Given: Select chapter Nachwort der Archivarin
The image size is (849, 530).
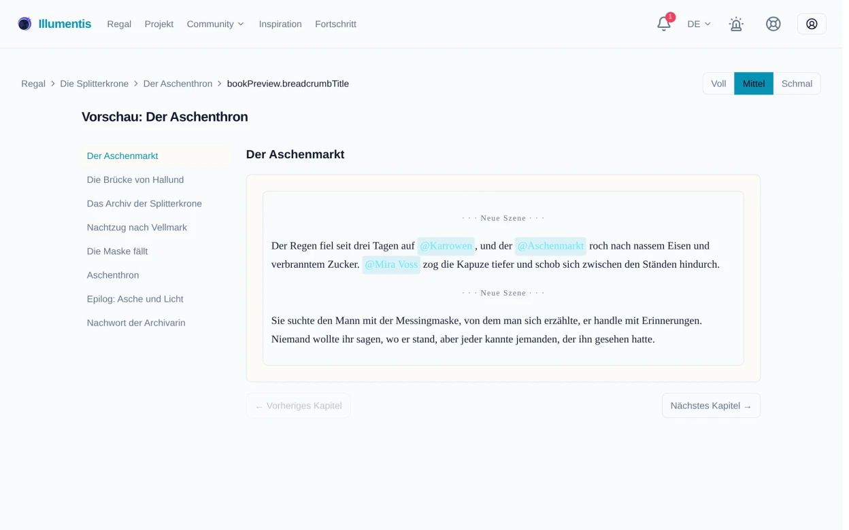Looking at the screenshot, I should [x=156, y=323].
